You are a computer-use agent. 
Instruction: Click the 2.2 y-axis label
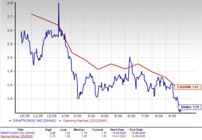click(x=10, y=44)
